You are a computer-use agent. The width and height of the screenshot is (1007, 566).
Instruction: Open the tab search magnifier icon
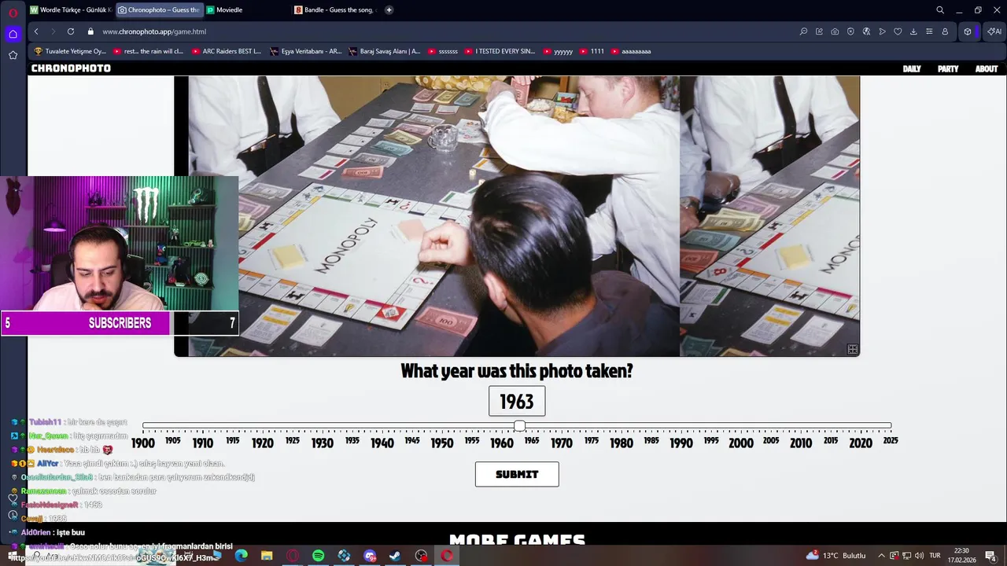(x=940, y=10)
